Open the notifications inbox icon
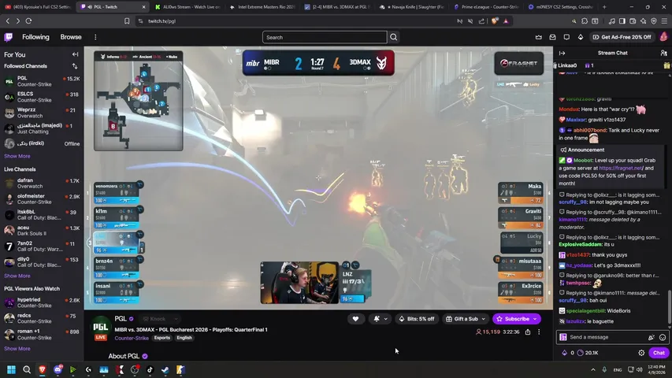The image size is (672, 378). coord(552,37)
